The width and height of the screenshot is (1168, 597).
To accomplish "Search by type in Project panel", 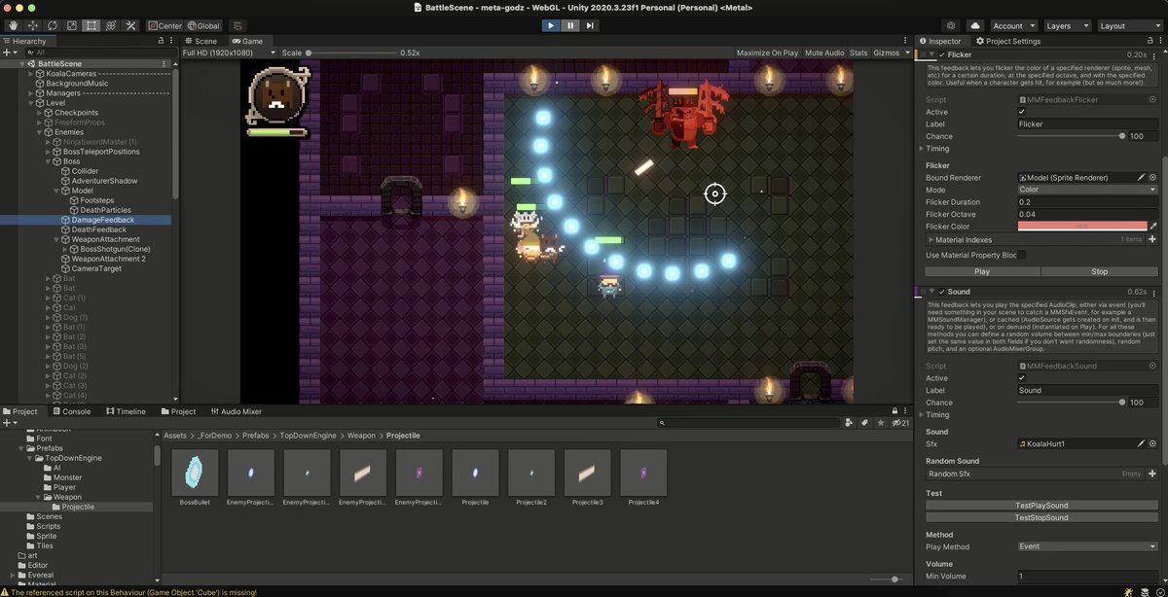I will click(x=851, y=423).
